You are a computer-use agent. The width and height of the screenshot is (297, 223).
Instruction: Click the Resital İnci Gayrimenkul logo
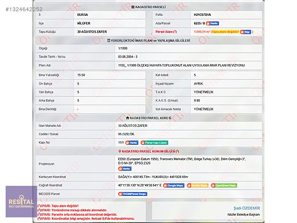(21, 202)
